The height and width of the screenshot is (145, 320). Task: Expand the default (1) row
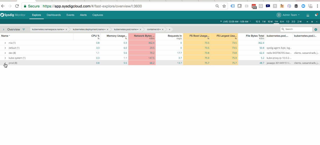click(x=5, y=48)
